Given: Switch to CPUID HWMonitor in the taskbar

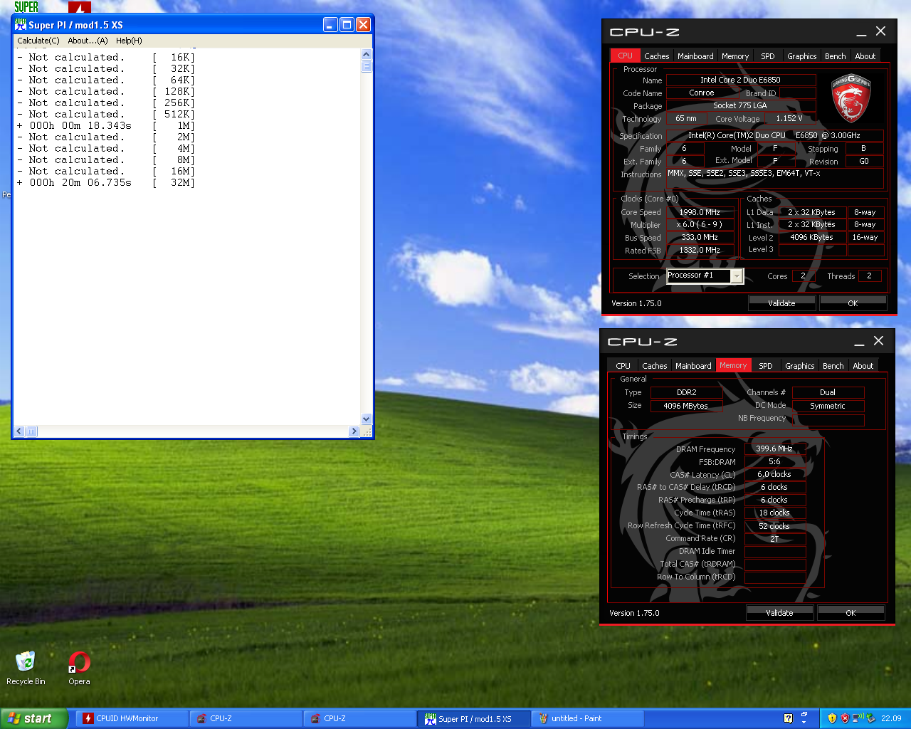Looking at the screenshot, I should (x=132, y=718).
